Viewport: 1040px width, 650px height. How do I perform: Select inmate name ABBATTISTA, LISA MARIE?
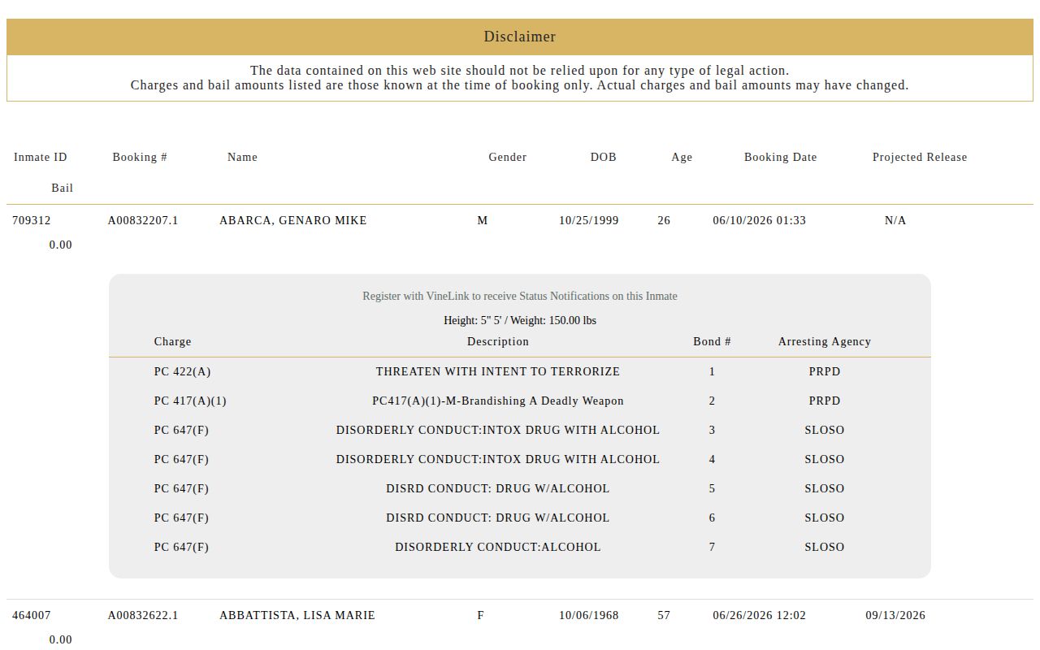(x=297, y=615)
